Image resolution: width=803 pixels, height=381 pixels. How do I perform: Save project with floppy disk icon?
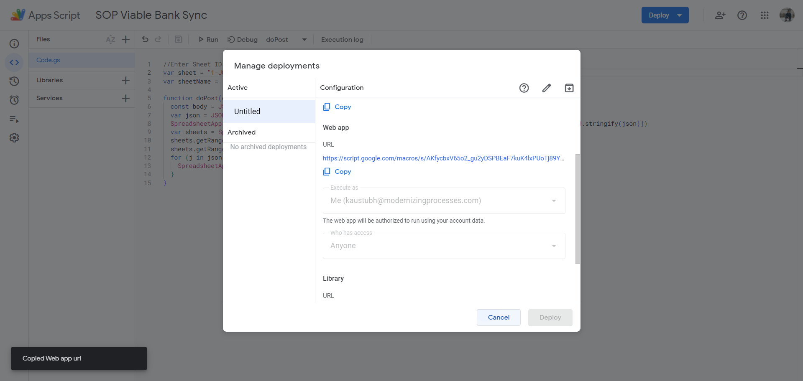pyautogui.click(x=179, y=39)
